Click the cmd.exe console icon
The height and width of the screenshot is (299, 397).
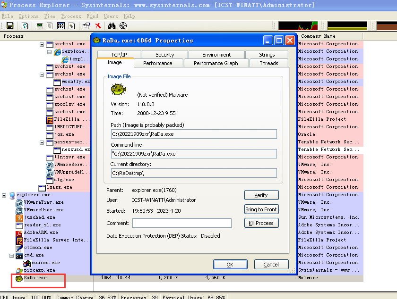19,256
